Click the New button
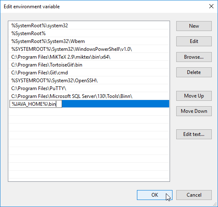This screenshot has width=218, height=207. pyautogui.click(x=194, y=26)
